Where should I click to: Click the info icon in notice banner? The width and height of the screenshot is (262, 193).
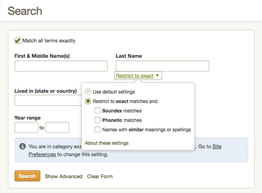point(23,146)
